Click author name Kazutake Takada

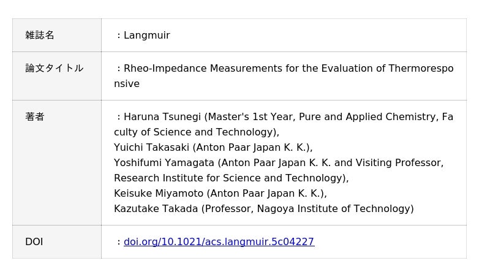[x=156, y=209]
